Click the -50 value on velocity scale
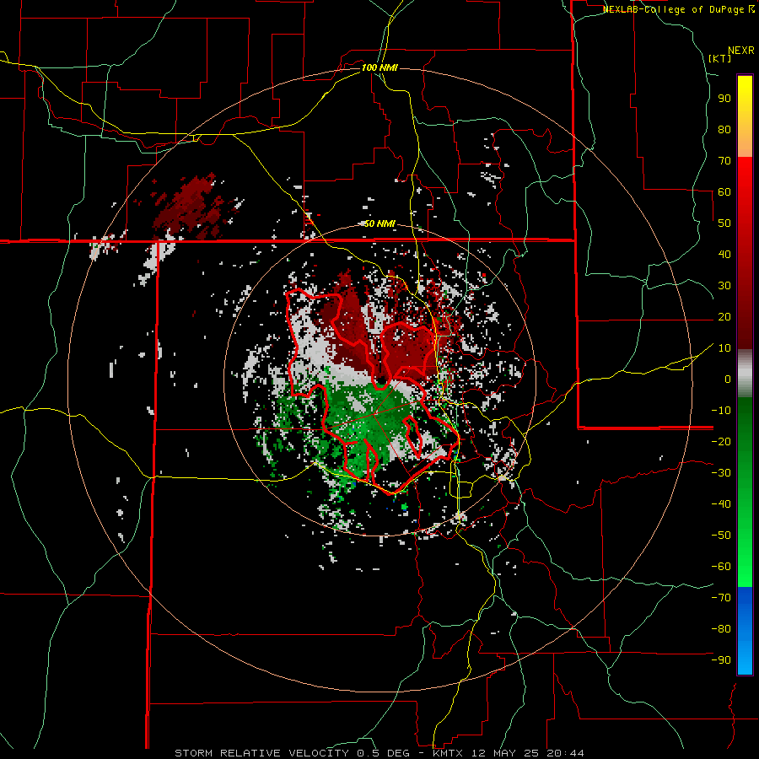Image resolution: width=759 pixels, height=759 pixels. coord(721,536)
